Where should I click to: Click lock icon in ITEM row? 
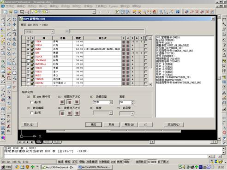[x=33, y=42]
